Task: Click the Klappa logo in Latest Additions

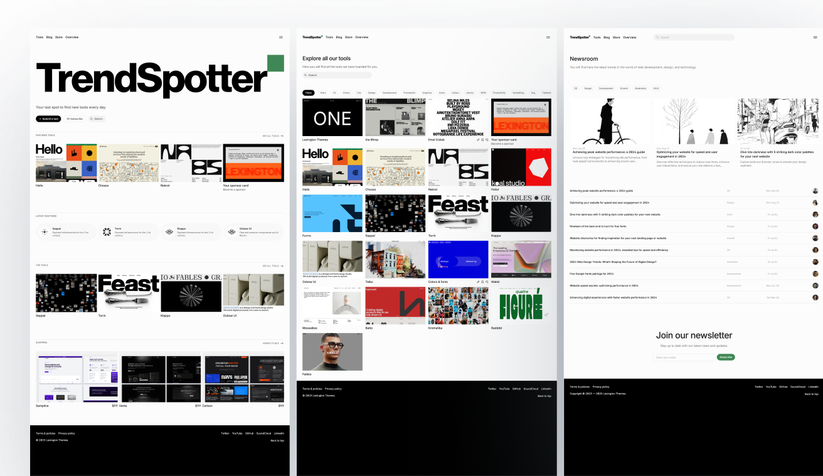Action: click(x=169, y=231)
